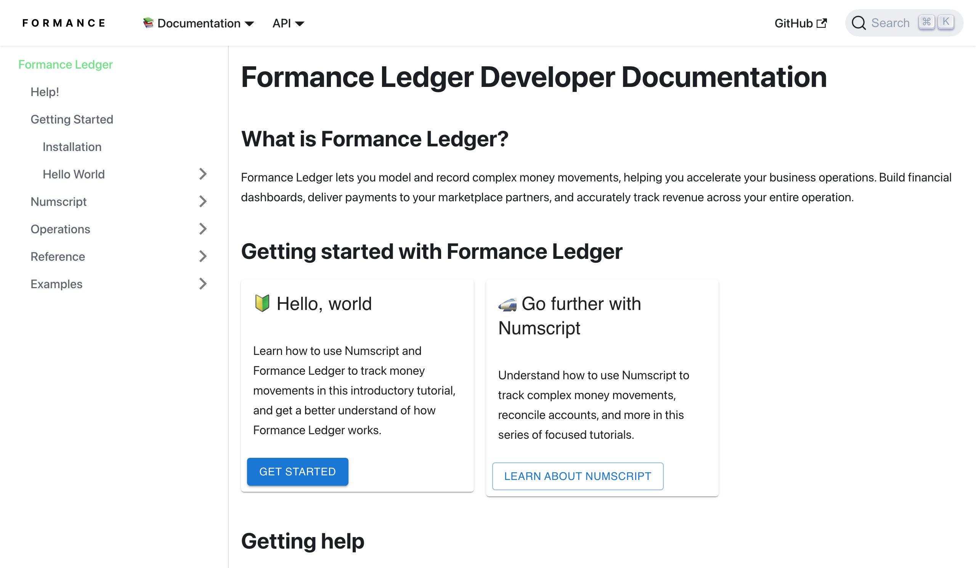Screen dimensions: 976x568
Task: Open the Documentation dropdown menu
Action: (198, 23)
